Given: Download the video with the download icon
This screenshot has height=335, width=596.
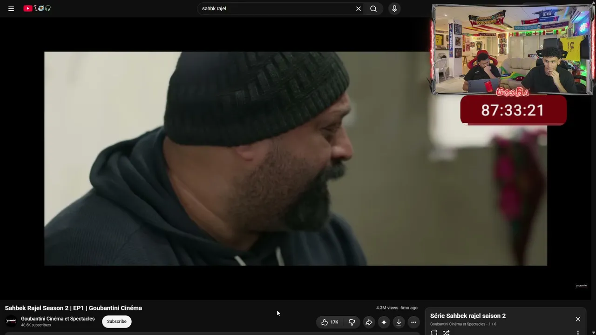Looking at the screenshot, I should point(399,322).
